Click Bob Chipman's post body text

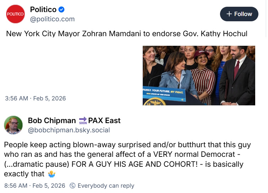[127, 159]
